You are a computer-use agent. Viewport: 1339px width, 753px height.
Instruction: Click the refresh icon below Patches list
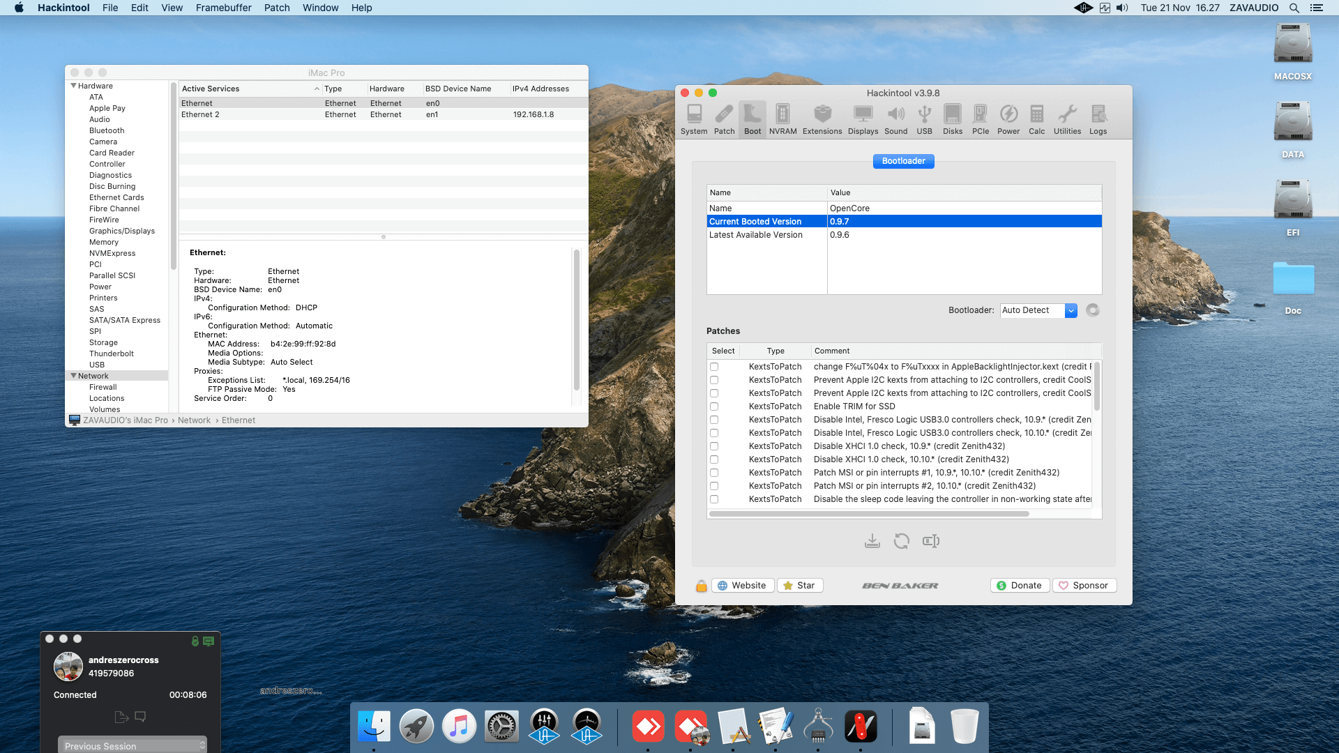click(901, 541)
